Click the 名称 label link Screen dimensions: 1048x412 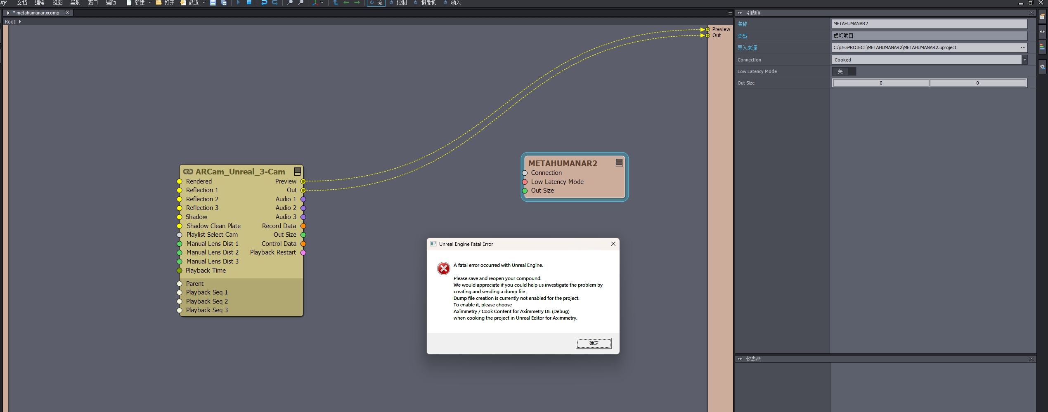[x=742, y=24]
